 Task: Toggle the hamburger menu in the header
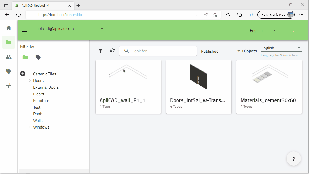25,30
